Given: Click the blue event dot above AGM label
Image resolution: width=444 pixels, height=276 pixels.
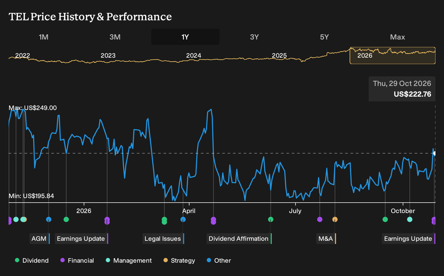Looking at the screenshot, I should pyautogui.click(x=49, y=219).
